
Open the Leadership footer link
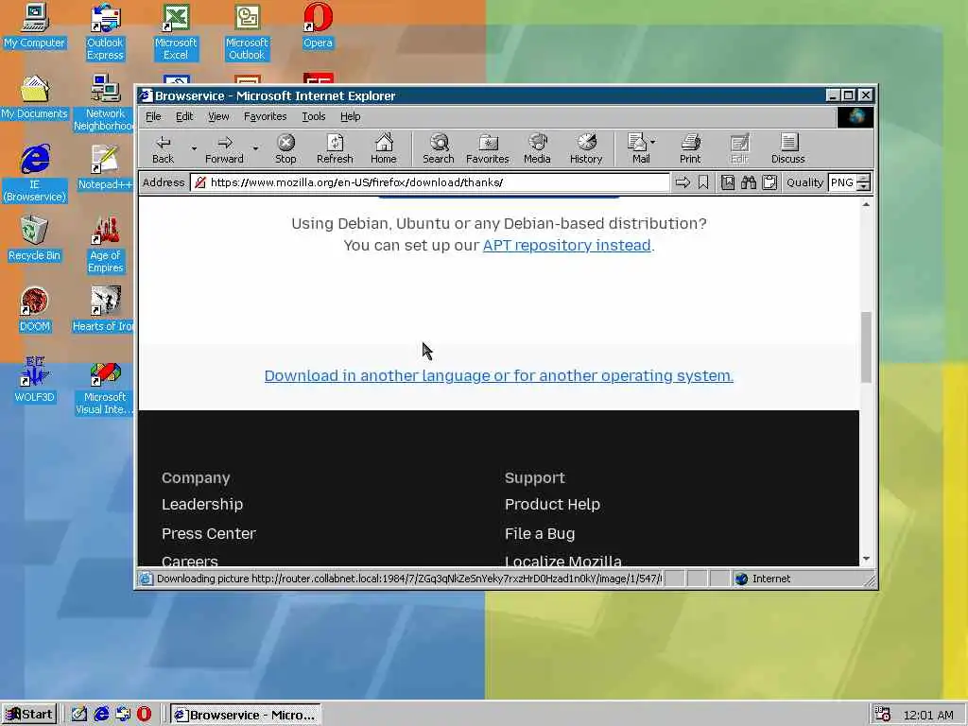click(202, 504)
